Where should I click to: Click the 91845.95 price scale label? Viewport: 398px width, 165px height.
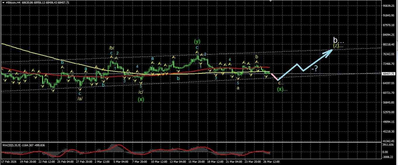click(x=389, y=16)
